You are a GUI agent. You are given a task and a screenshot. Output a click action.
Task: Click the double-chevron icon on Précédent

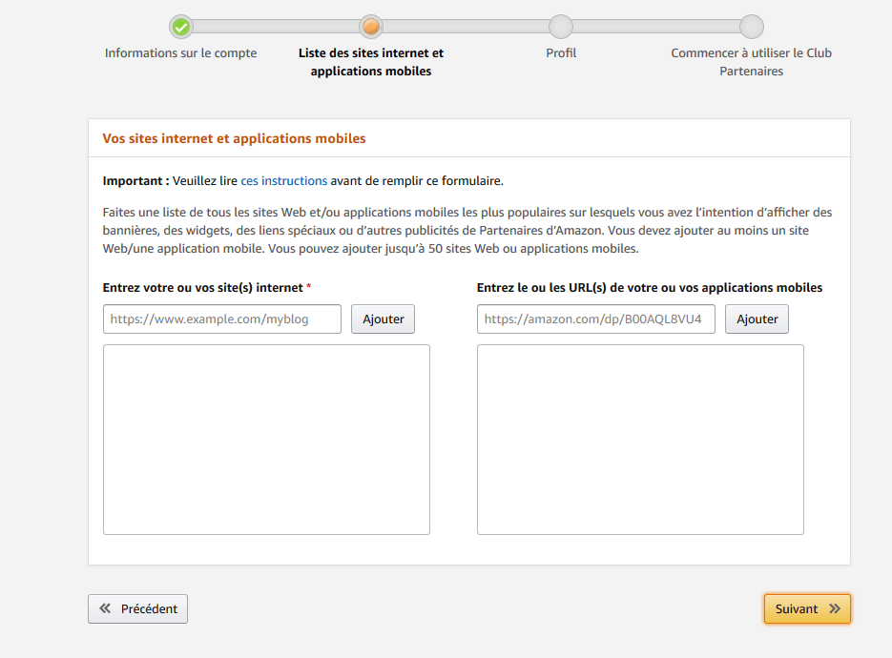click(x=105, y=608)
